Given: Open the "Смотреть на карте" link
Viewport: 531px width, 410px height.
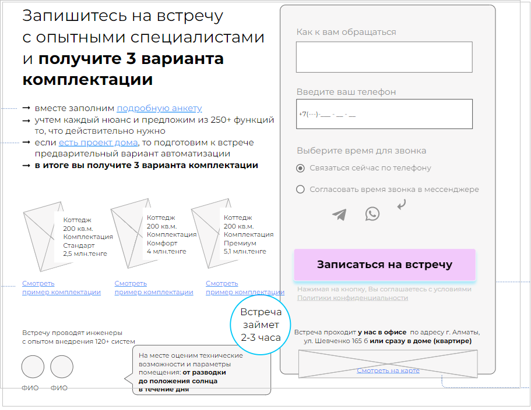Looking at the screenshot, I should point(388,370).
